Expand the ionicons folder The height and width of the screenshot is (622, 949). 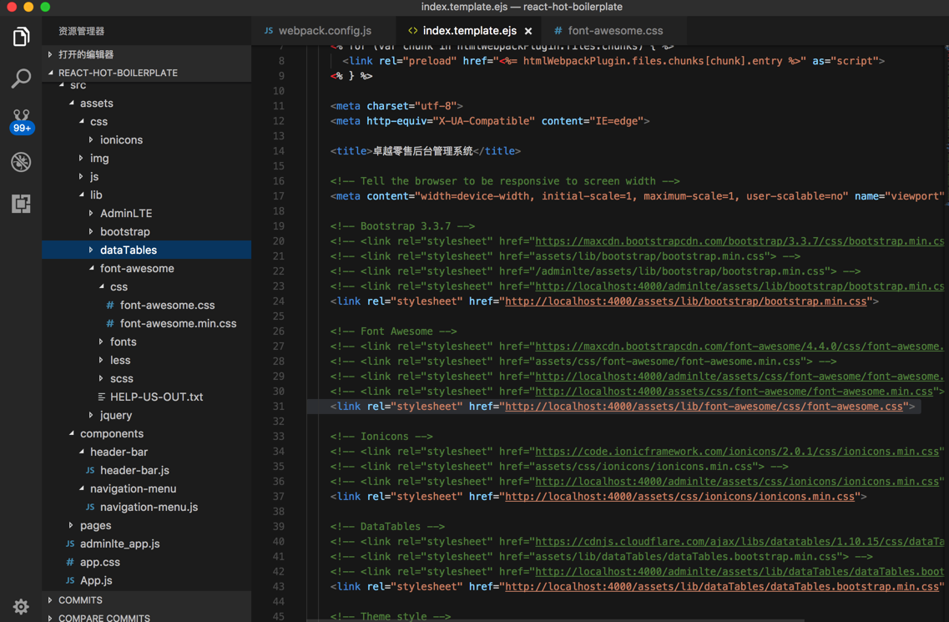(121, 139)
